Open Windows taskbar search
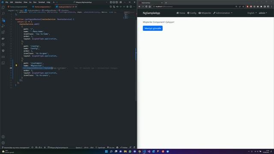This screenshot has height=154, width=274. click(111, 151)
